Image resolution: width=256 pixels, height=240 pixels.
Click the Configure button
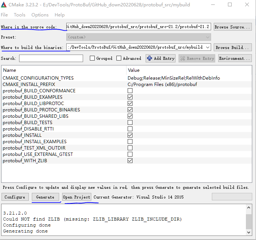(15, 197)
